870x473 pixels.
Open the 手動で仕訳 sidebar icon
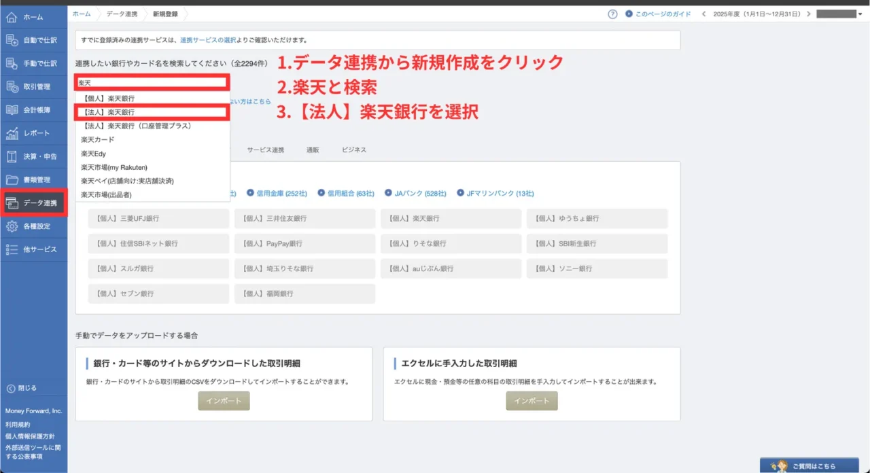tap(12, 63)
